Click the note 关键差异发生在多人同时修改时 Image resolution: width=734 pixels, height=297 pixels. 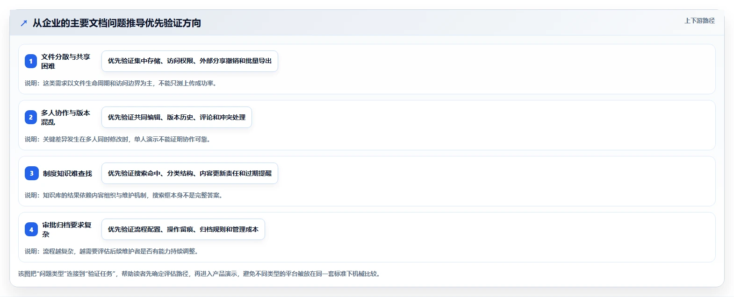[x=118, y=139]
